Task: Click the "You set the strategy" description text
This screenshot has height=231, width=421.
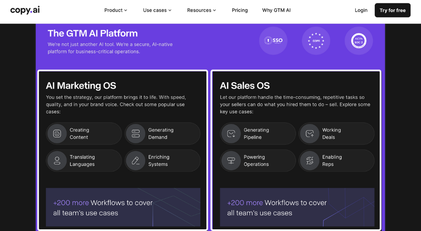Action: [x=116, y=104]
